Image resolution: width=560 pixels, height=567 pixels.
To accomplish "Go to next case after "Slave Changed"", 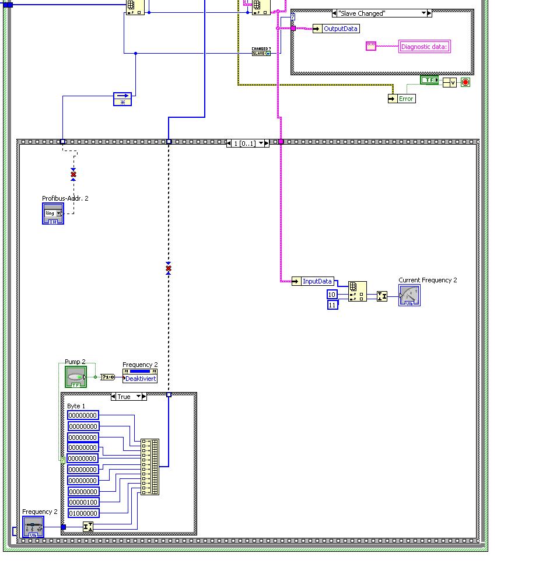I will pos(429,13).
